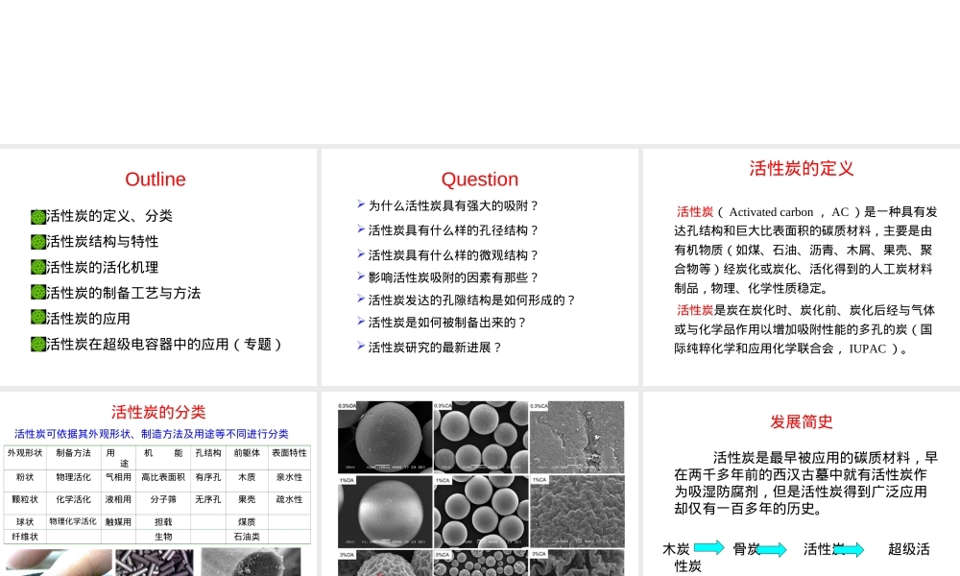
Task: Click the green bullet beside 活性炭的活化机理
Action: 38,268
